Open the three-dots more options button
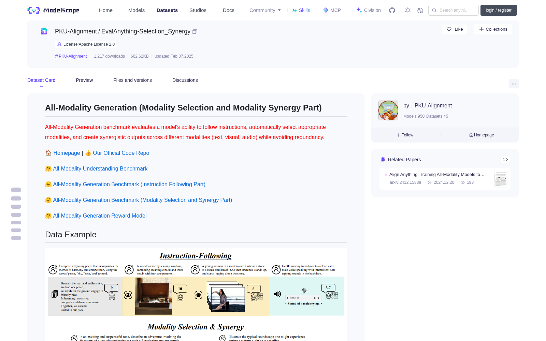Viewport: 546px width, 341px height. click(x=514, y=84)
